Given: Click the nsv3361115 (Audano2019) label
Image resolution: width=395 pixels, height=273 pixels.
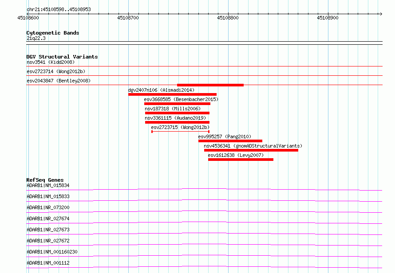Looking at the screenshot, I should pos(175,118).
